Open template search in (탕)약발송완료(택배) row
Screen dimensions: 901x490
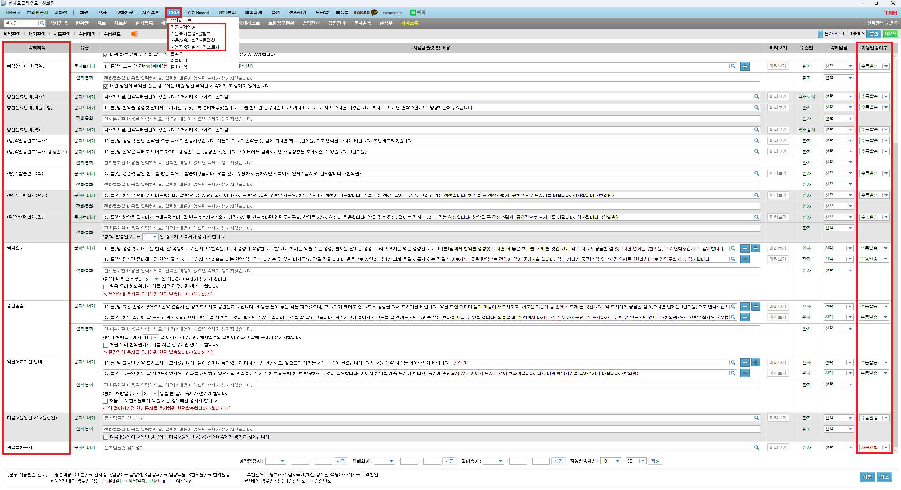[756, 141]
